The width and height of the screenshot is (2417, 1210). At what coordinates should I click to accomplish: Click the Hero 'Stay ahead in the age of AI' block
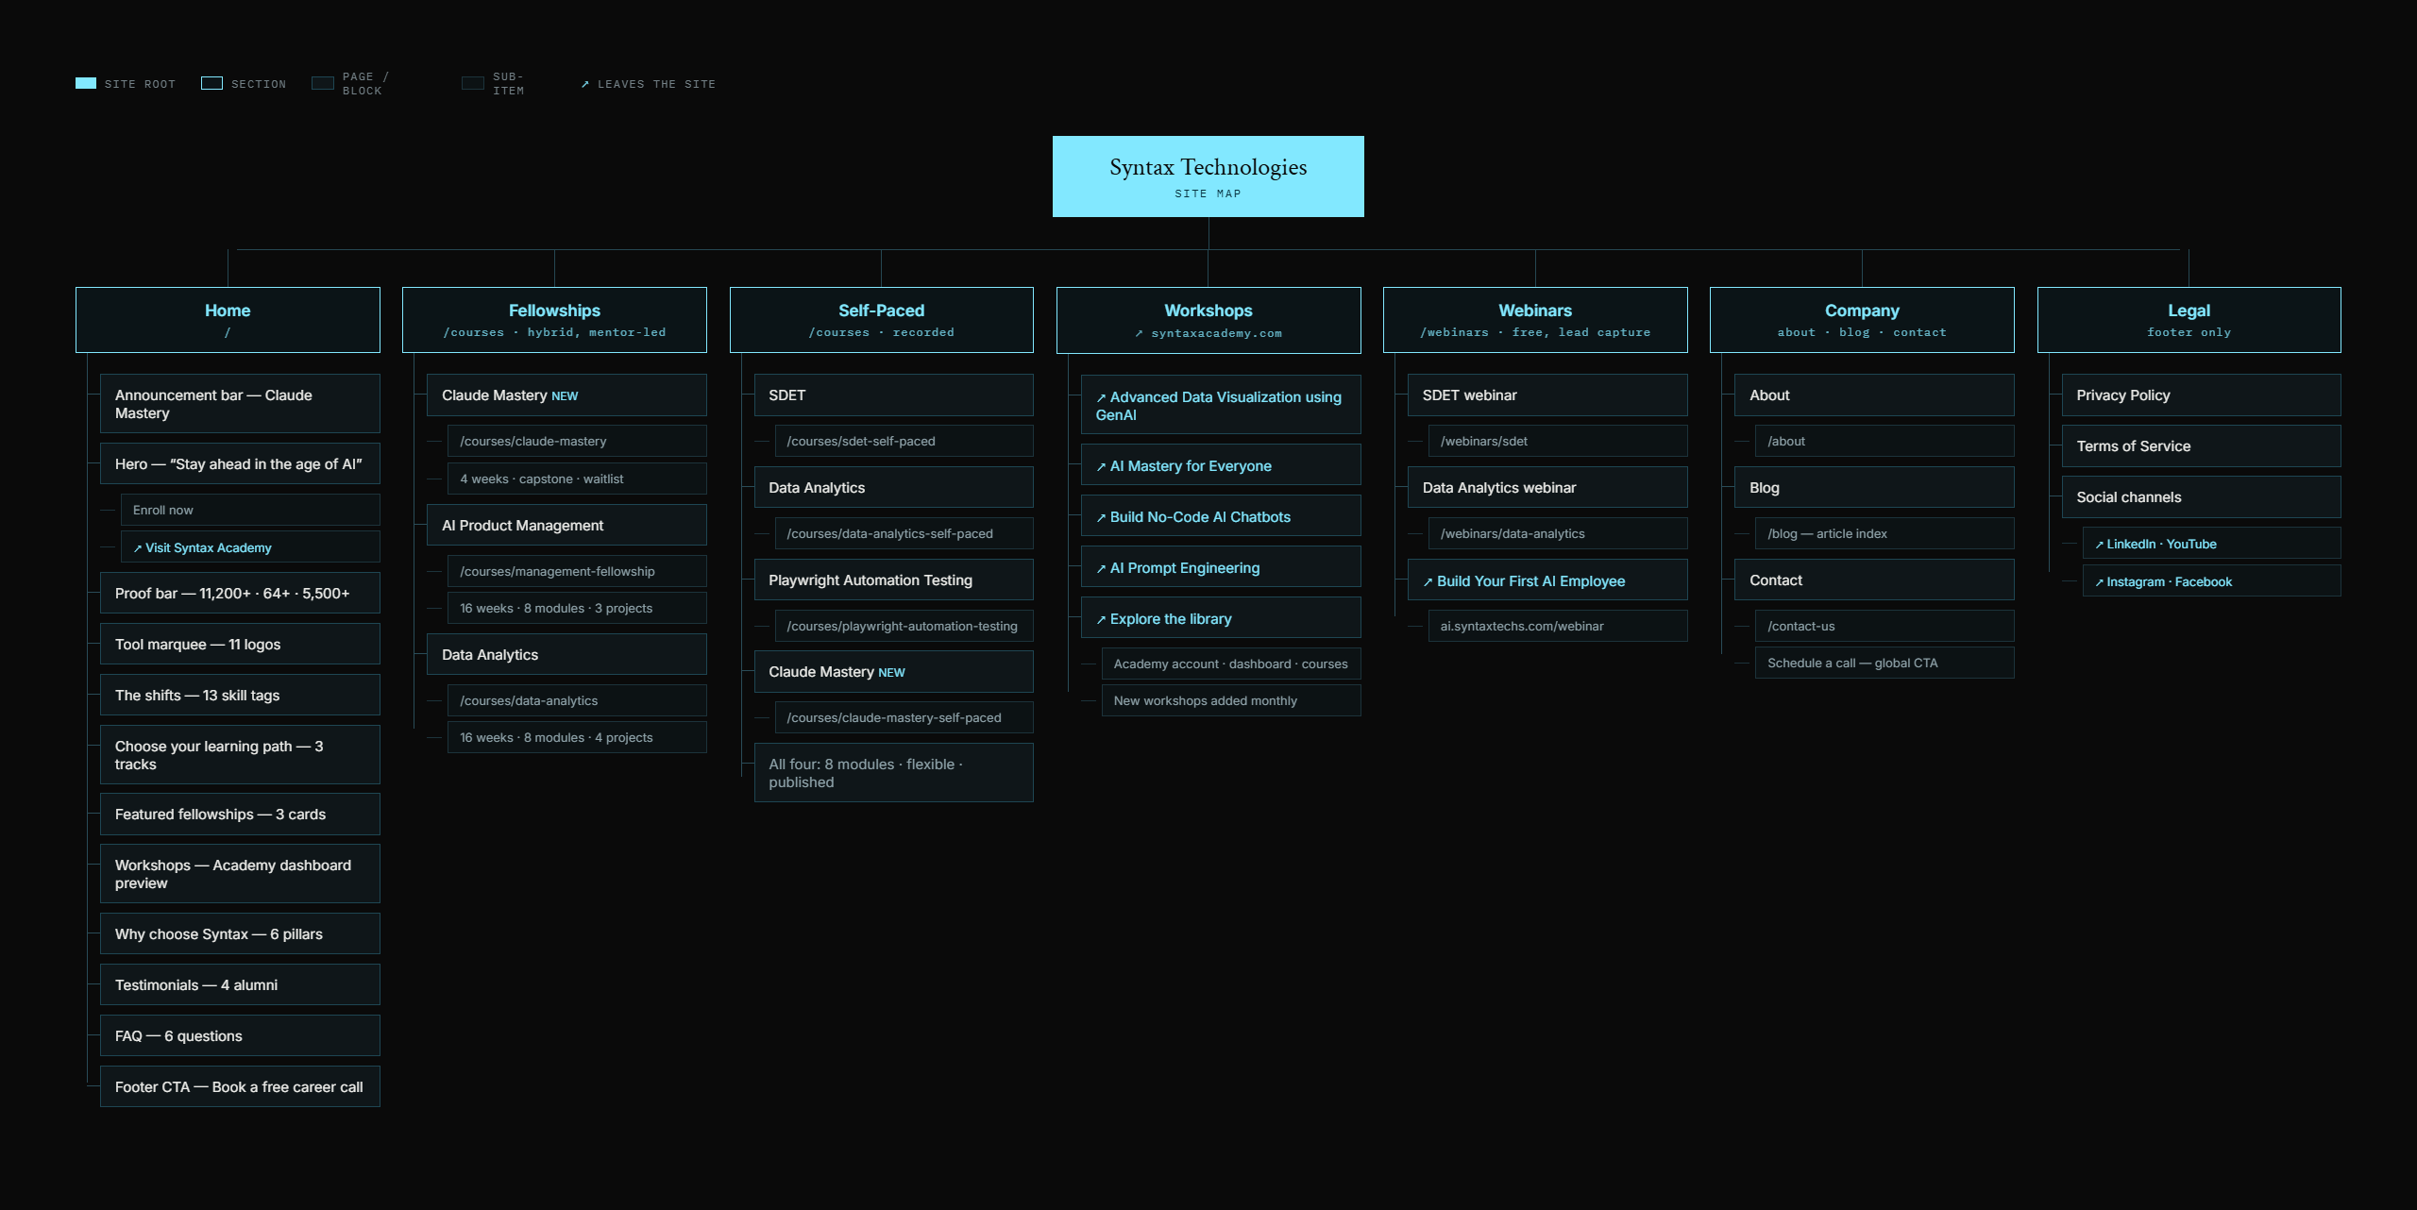tap(240, 463)
